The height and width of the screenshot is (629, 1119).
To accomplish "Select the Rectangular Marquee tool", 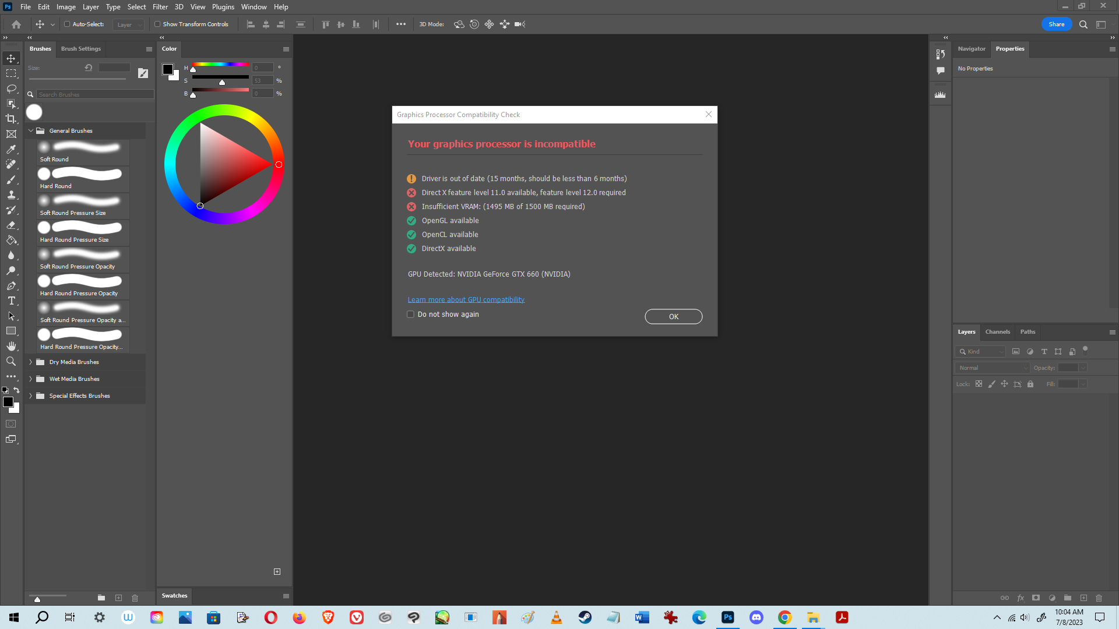I will (11, 73).
